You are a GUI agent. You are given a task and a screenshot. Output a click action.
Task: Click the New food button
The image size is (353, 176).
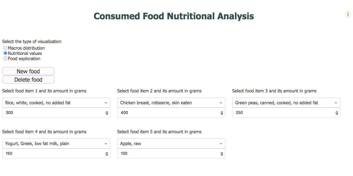pos(28,71)
